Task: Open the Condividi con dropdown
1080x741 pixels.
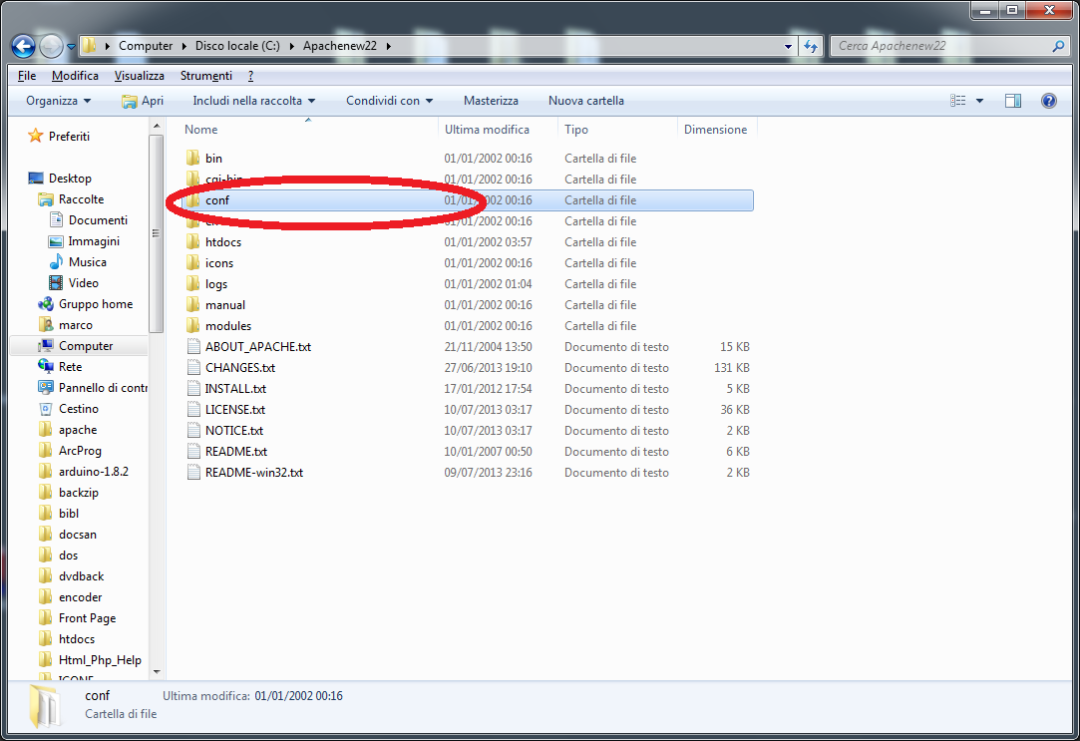Action: click(x=389, y=101)
